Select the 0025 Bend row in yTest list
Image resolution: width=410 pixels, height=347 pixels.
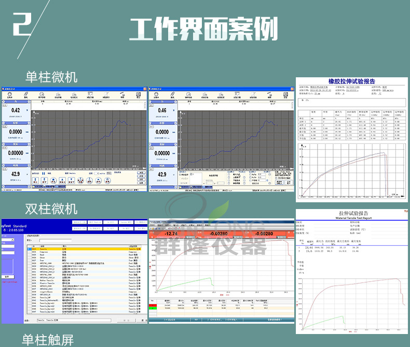tap(84, 255)
